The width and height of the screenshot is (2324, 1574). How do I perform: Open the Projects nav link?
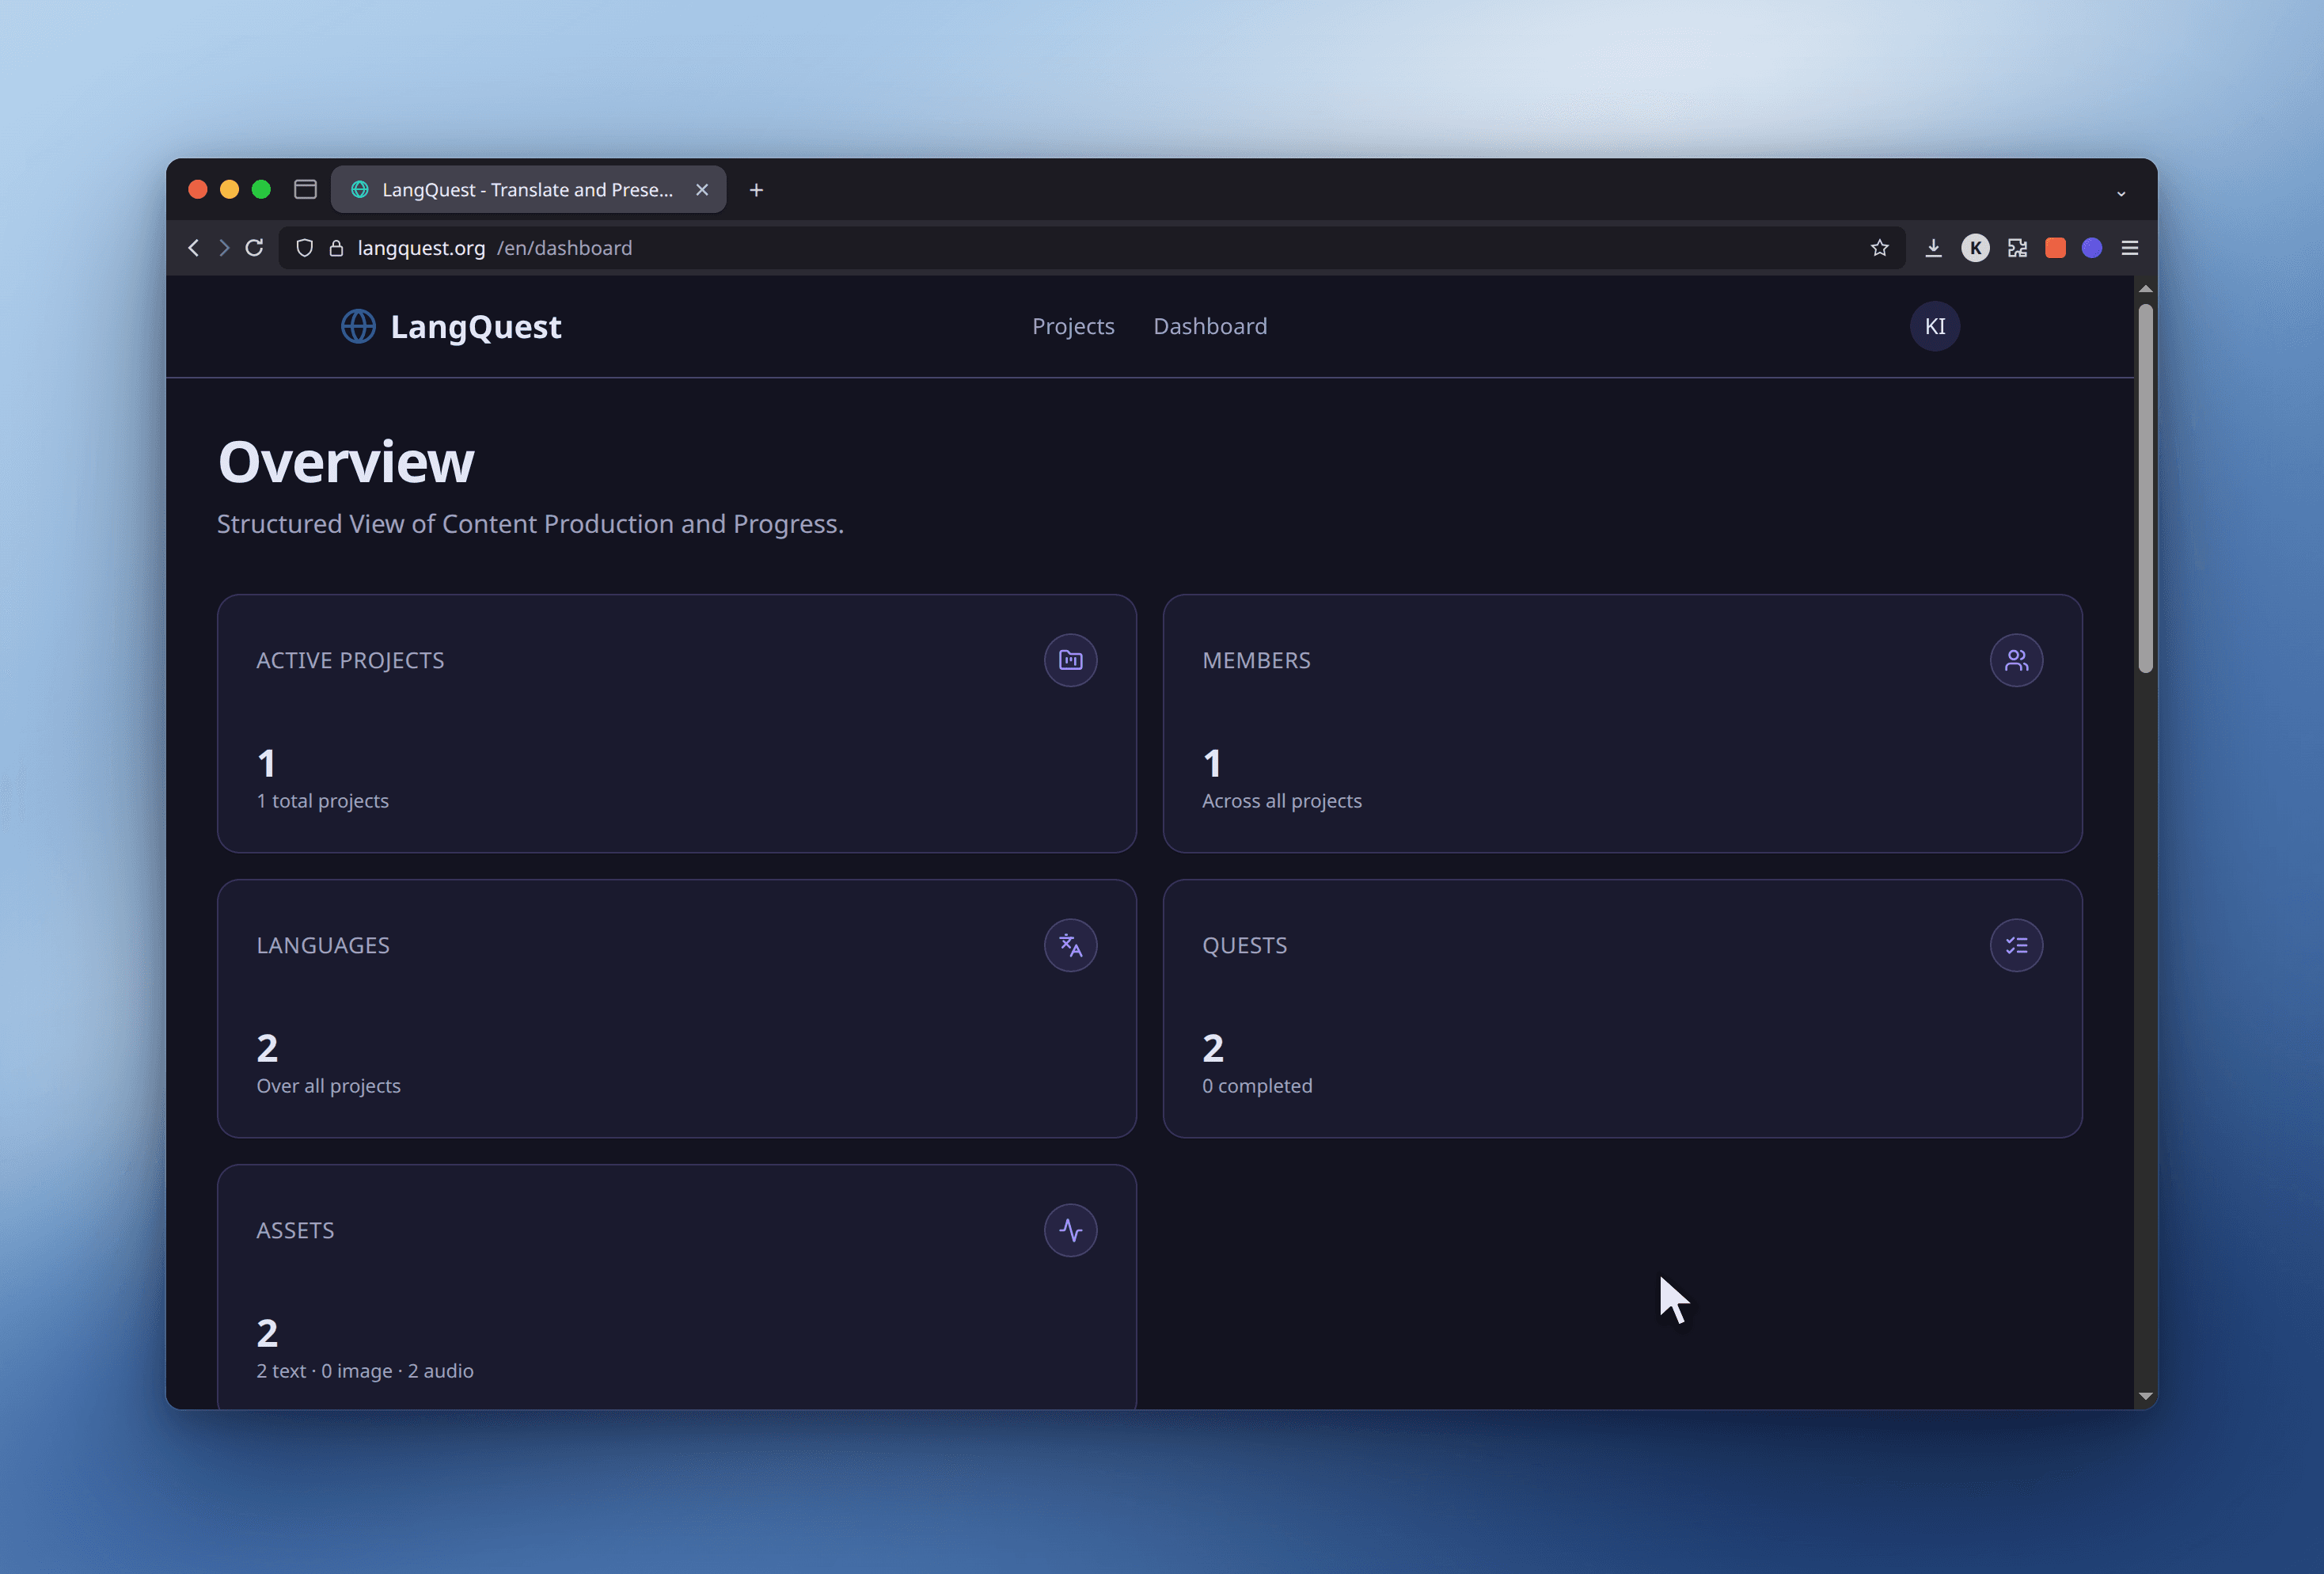(1073, 326)
